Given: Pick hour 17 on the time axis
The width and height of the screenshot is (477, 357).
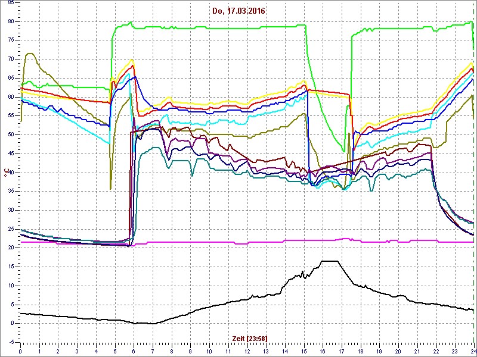Looking at the screenshot, I should pyautogui.click(x=341, y=351).
